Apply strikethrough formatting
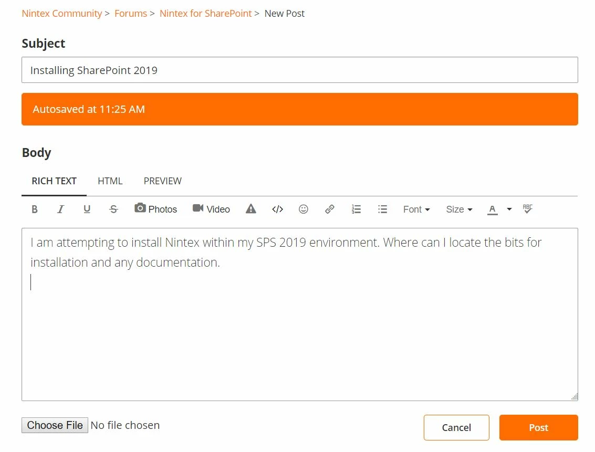This screenshot has height=452, width=595. tap(113, 209)
